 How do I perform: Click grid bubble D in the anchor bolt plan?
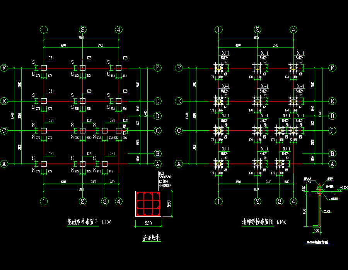(x=332, y=116)
